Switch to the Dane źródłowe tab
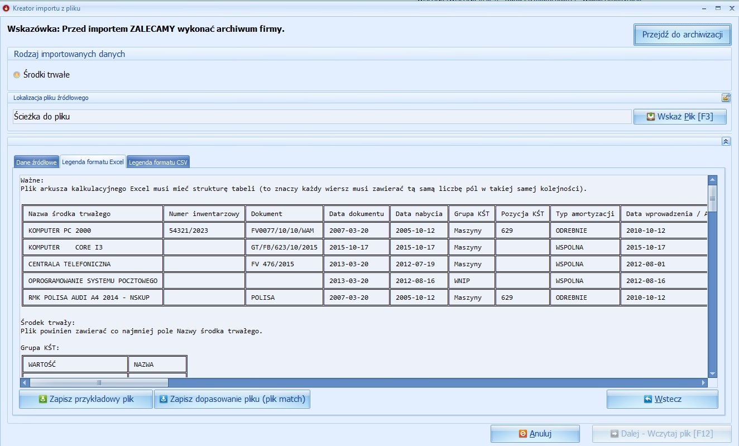The width and height of the screenshot is (739, 446). 36,162
